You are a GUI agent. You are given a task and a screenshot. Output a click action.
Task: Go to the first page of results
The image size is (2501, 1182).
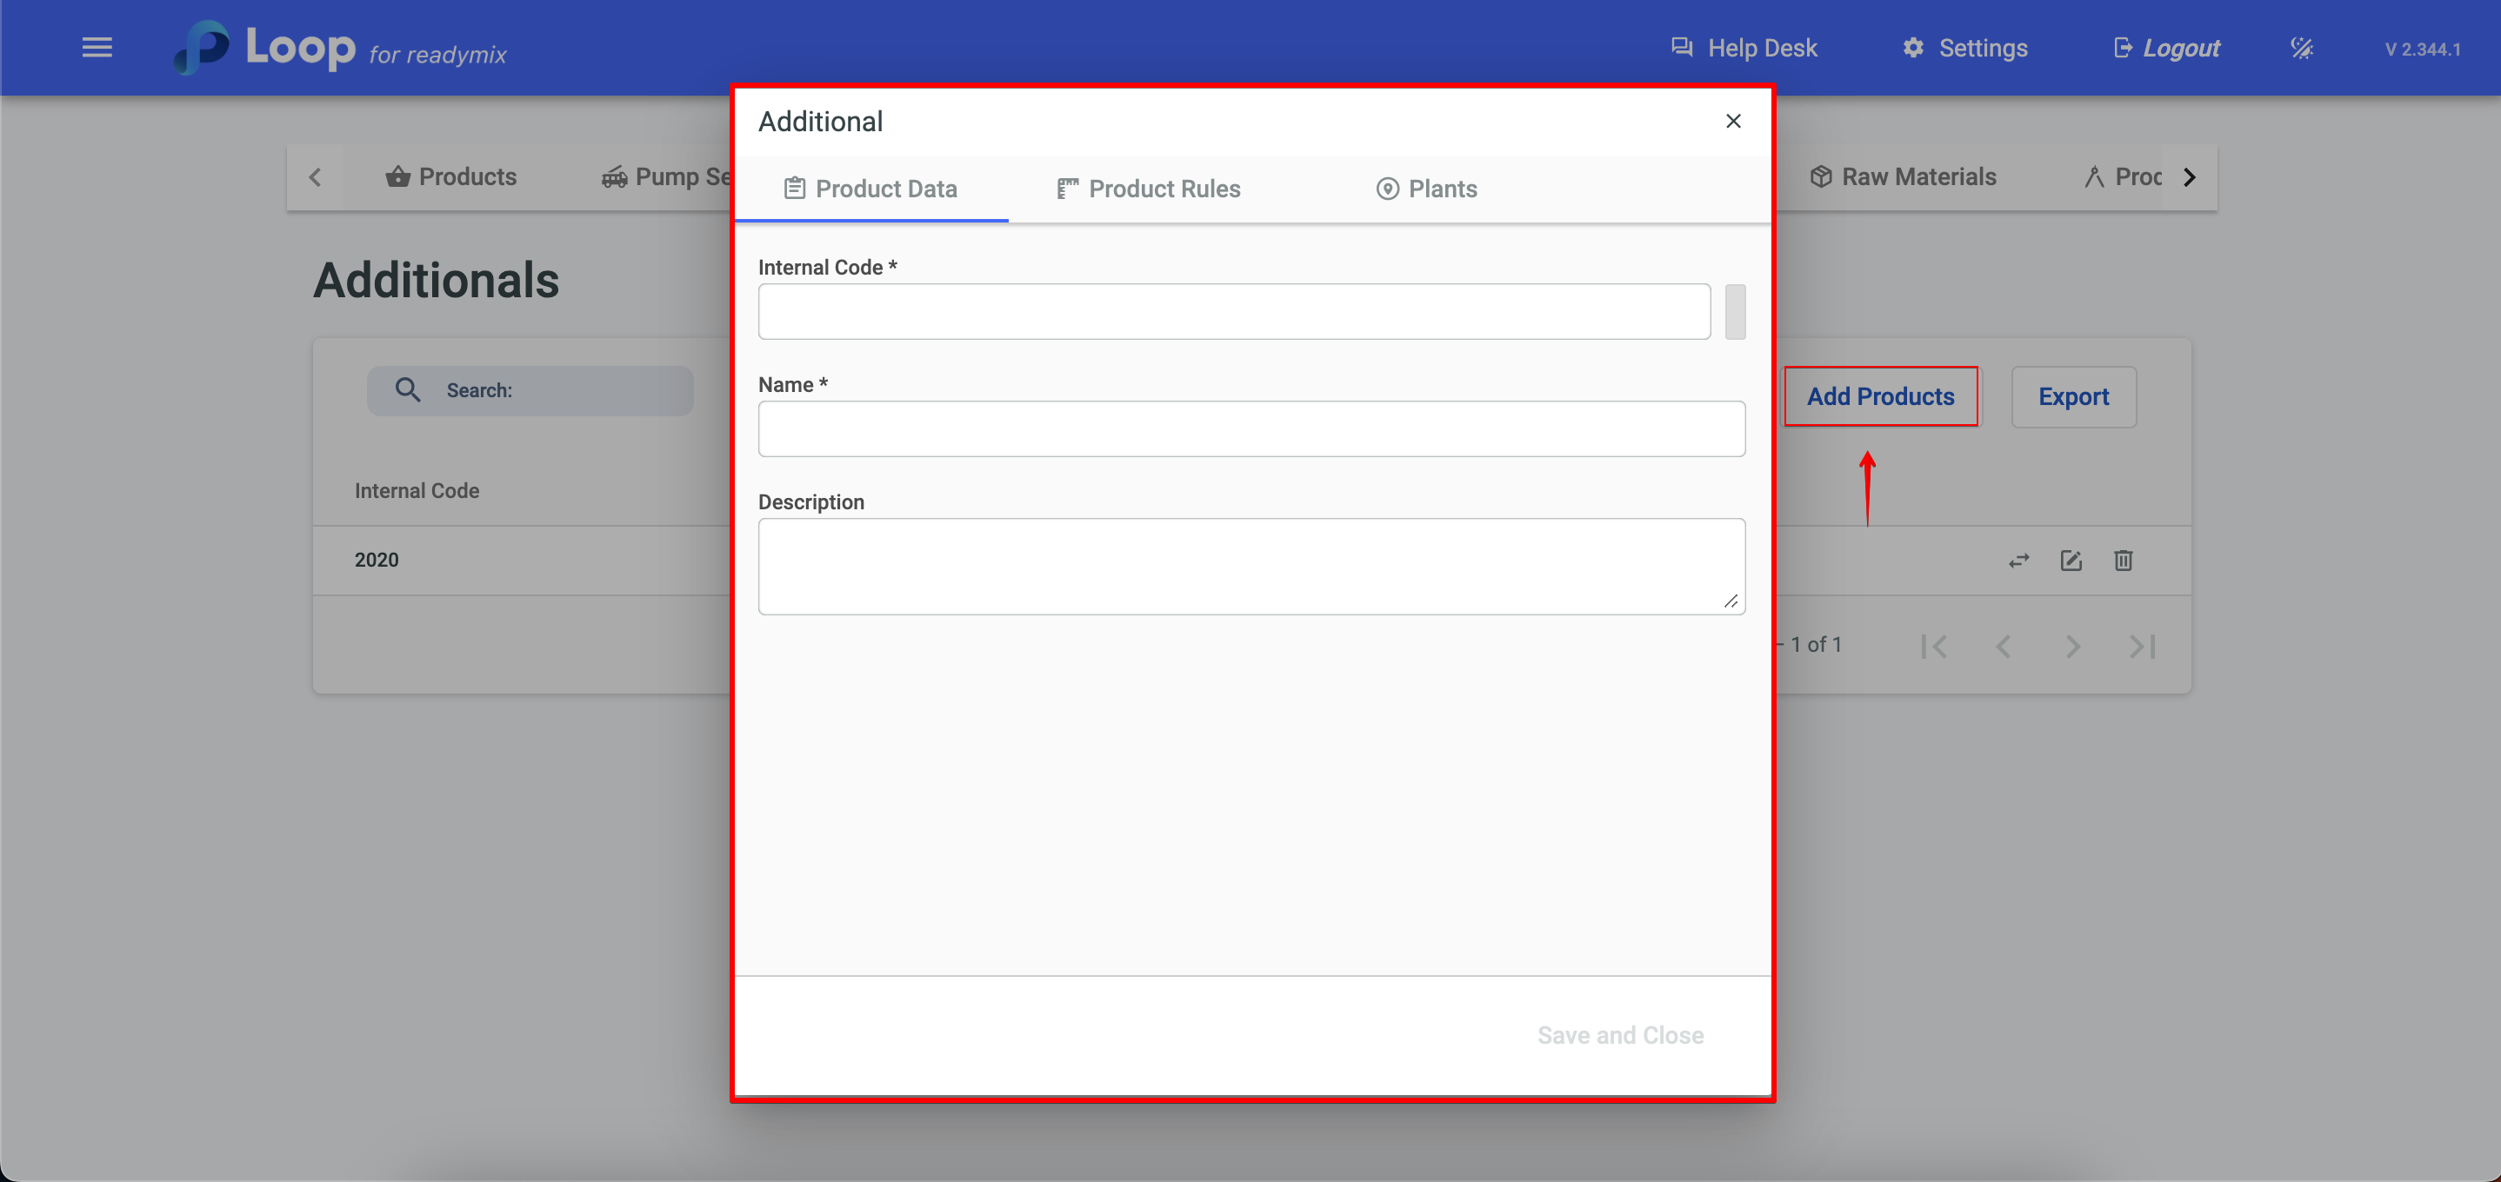coord(1933,647)
